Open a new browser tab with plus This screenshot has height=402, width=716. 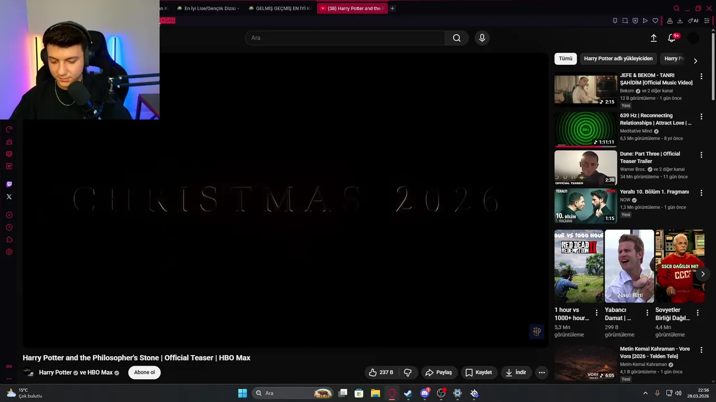point(392,8)
